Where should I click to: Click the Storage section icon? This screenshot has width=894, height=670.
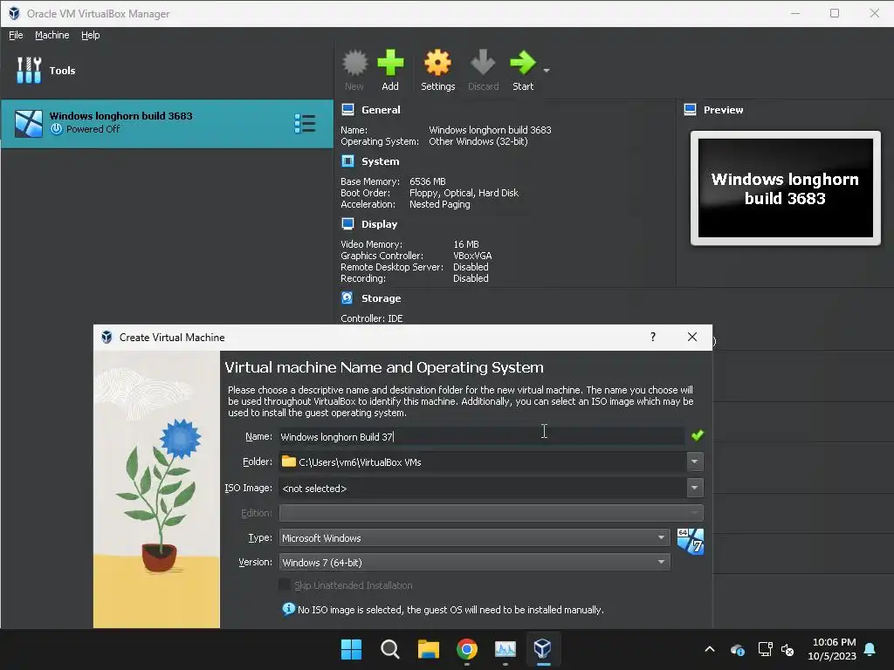point(347,298)
